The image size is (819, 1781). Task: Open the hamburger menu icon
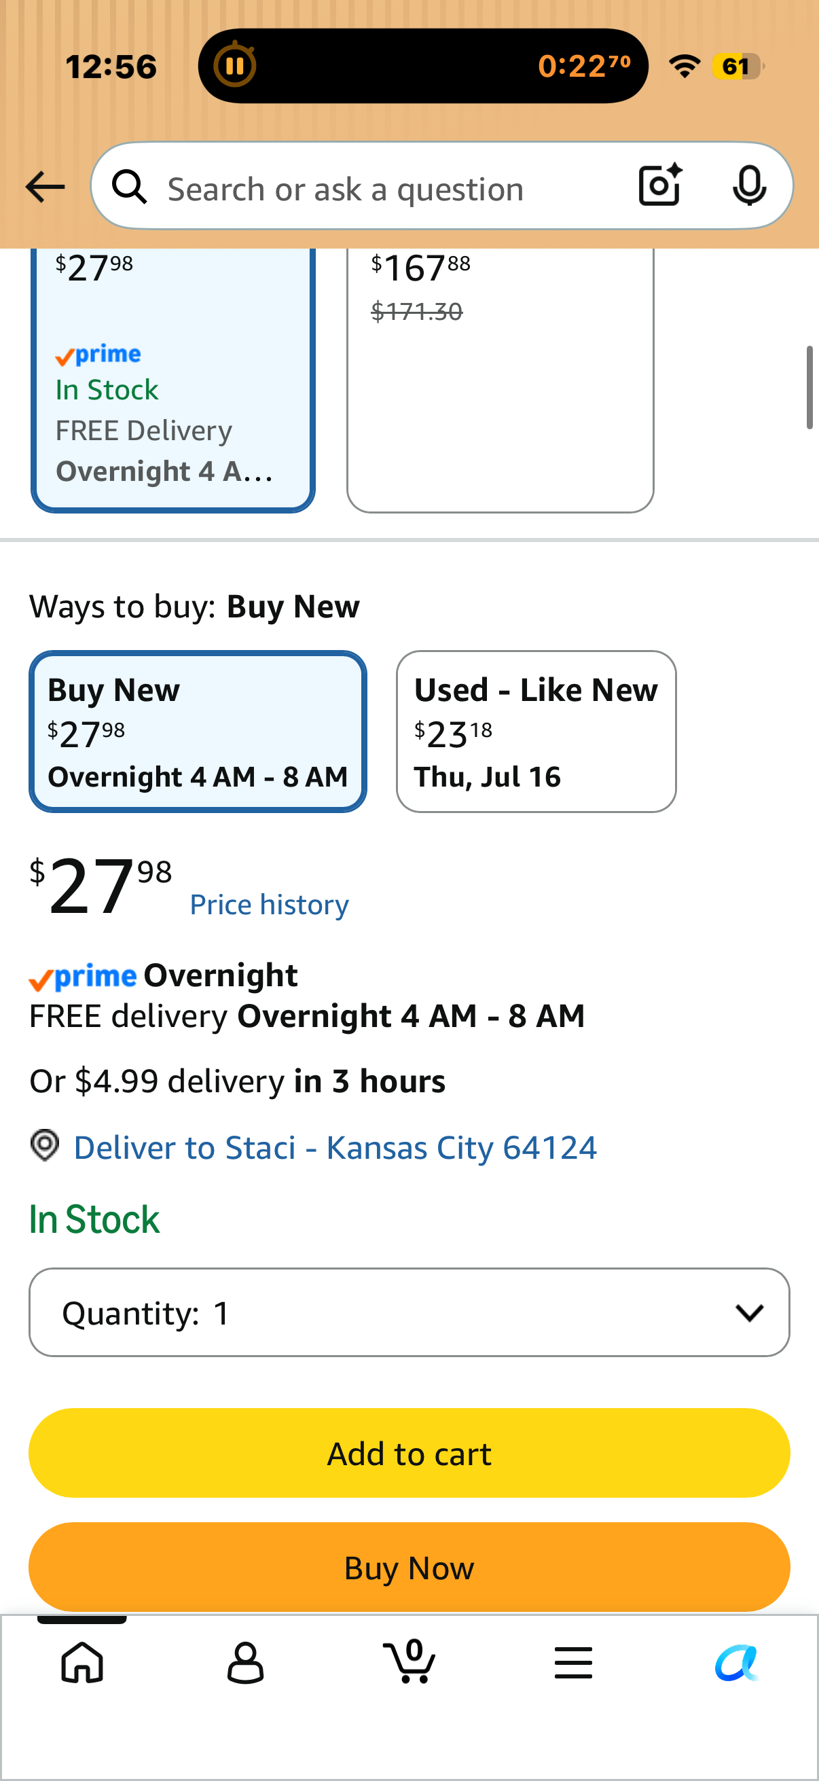573,1662
